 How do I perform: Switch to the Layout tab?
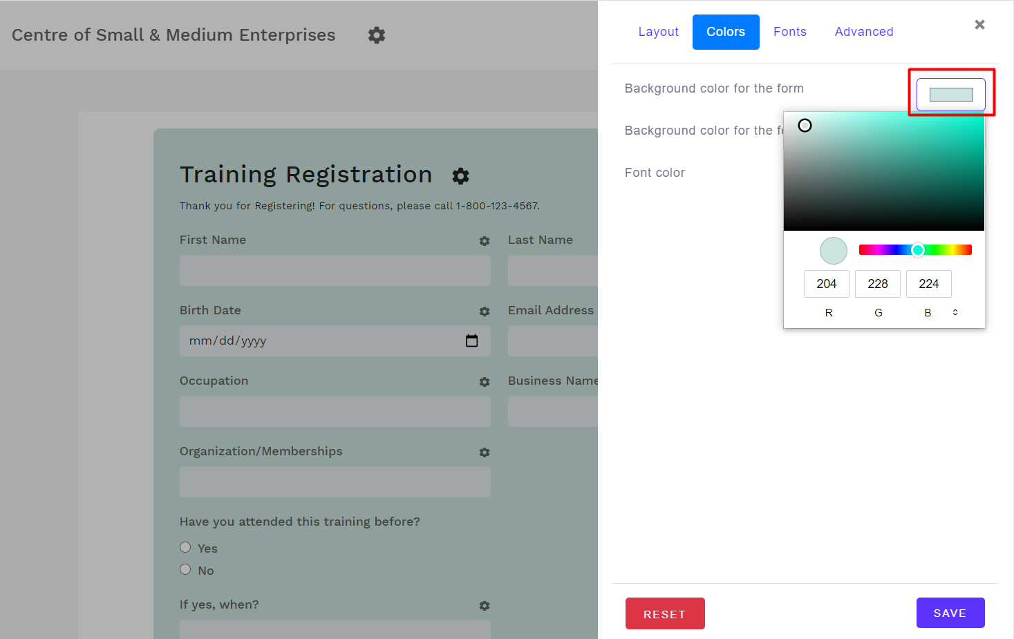658,32
